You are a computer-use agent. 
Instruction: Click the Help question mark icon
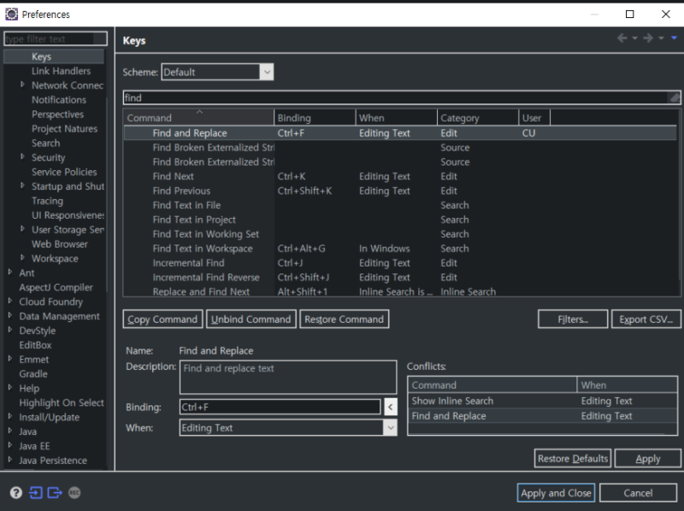click(15, 492)
